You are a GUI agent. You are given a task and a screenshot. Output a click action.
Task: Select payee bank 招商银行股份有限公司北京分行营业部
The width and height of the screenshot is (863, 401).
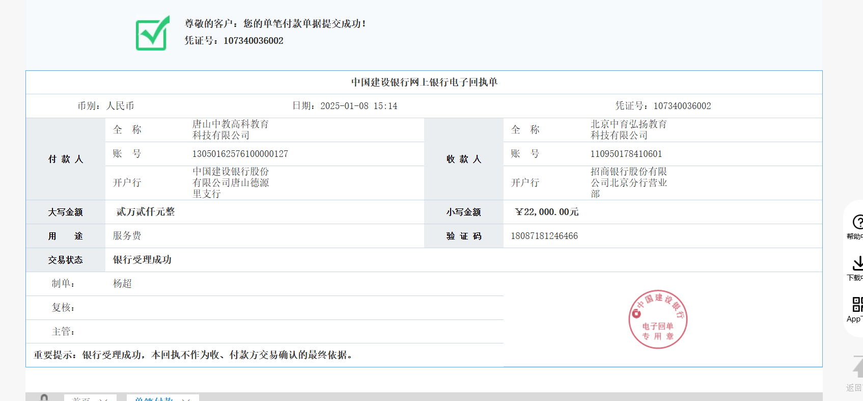629,183
